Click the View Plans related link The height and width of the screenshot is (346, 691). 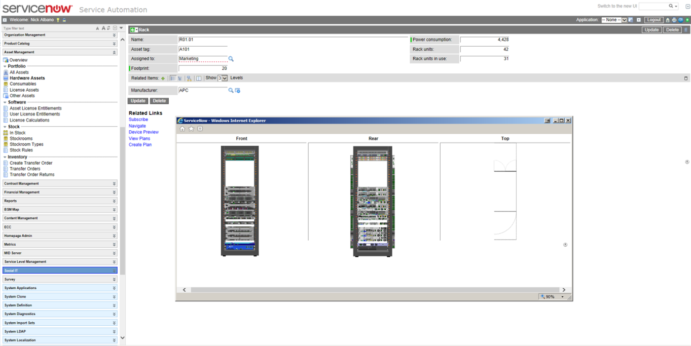coord(139,138)
